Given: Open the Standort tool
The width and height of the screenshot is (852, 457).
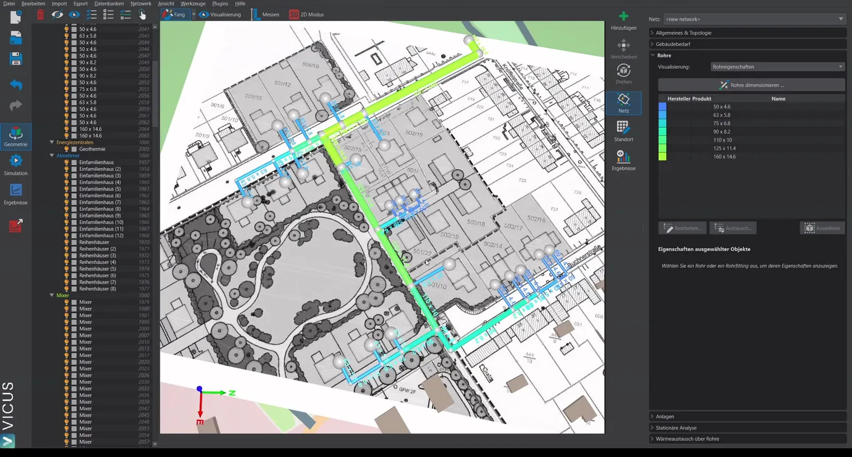Looking at the screenshot, I should 624,131.
